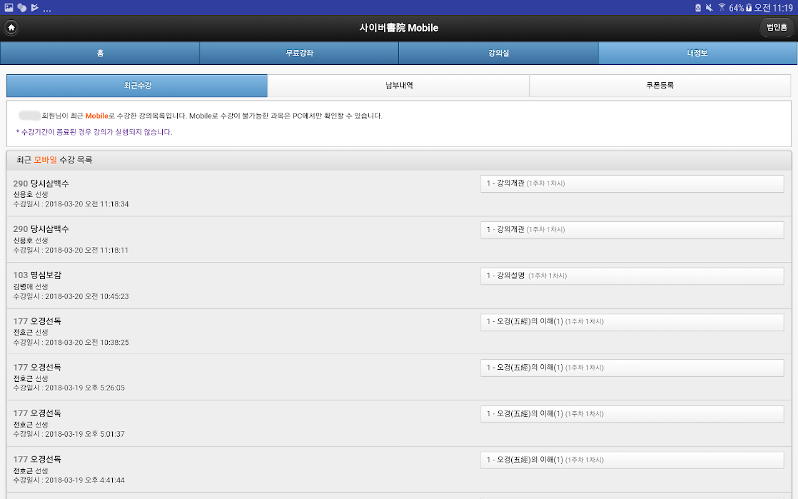798x499 pixels.
Task: Click 177 오경선독 title dated 4:41:44
Action: pos(37,459)
